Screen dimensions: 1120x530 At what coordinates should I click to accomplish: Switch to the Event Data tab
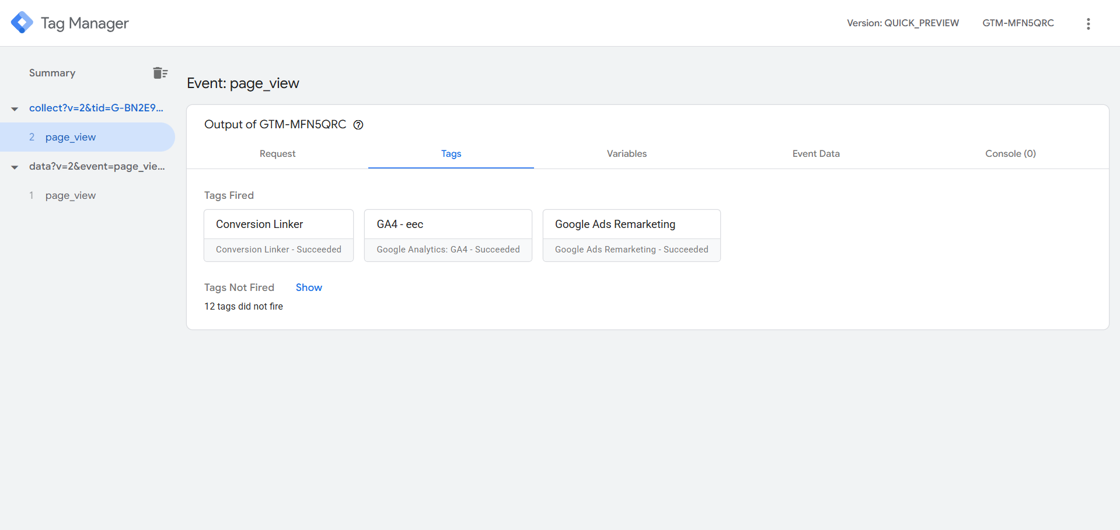815,154
